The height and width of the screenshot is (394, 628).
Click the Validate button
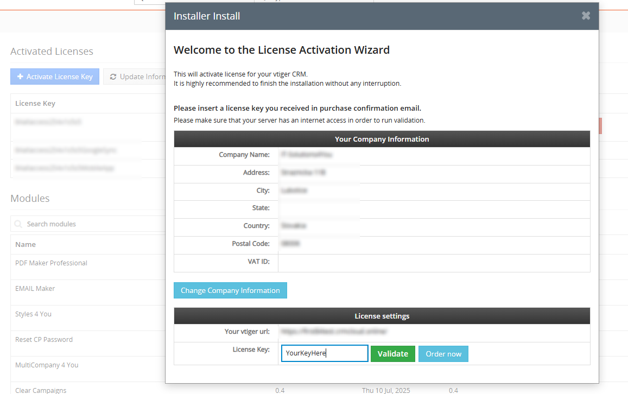point(392,354)
